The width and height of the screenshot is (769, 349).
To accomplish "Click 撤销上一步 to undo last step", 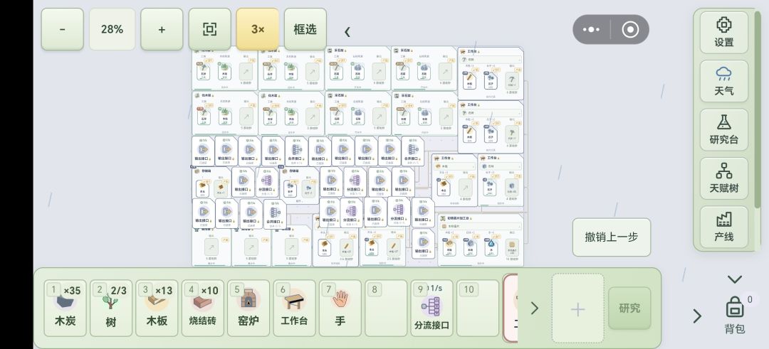I will 612,237.
